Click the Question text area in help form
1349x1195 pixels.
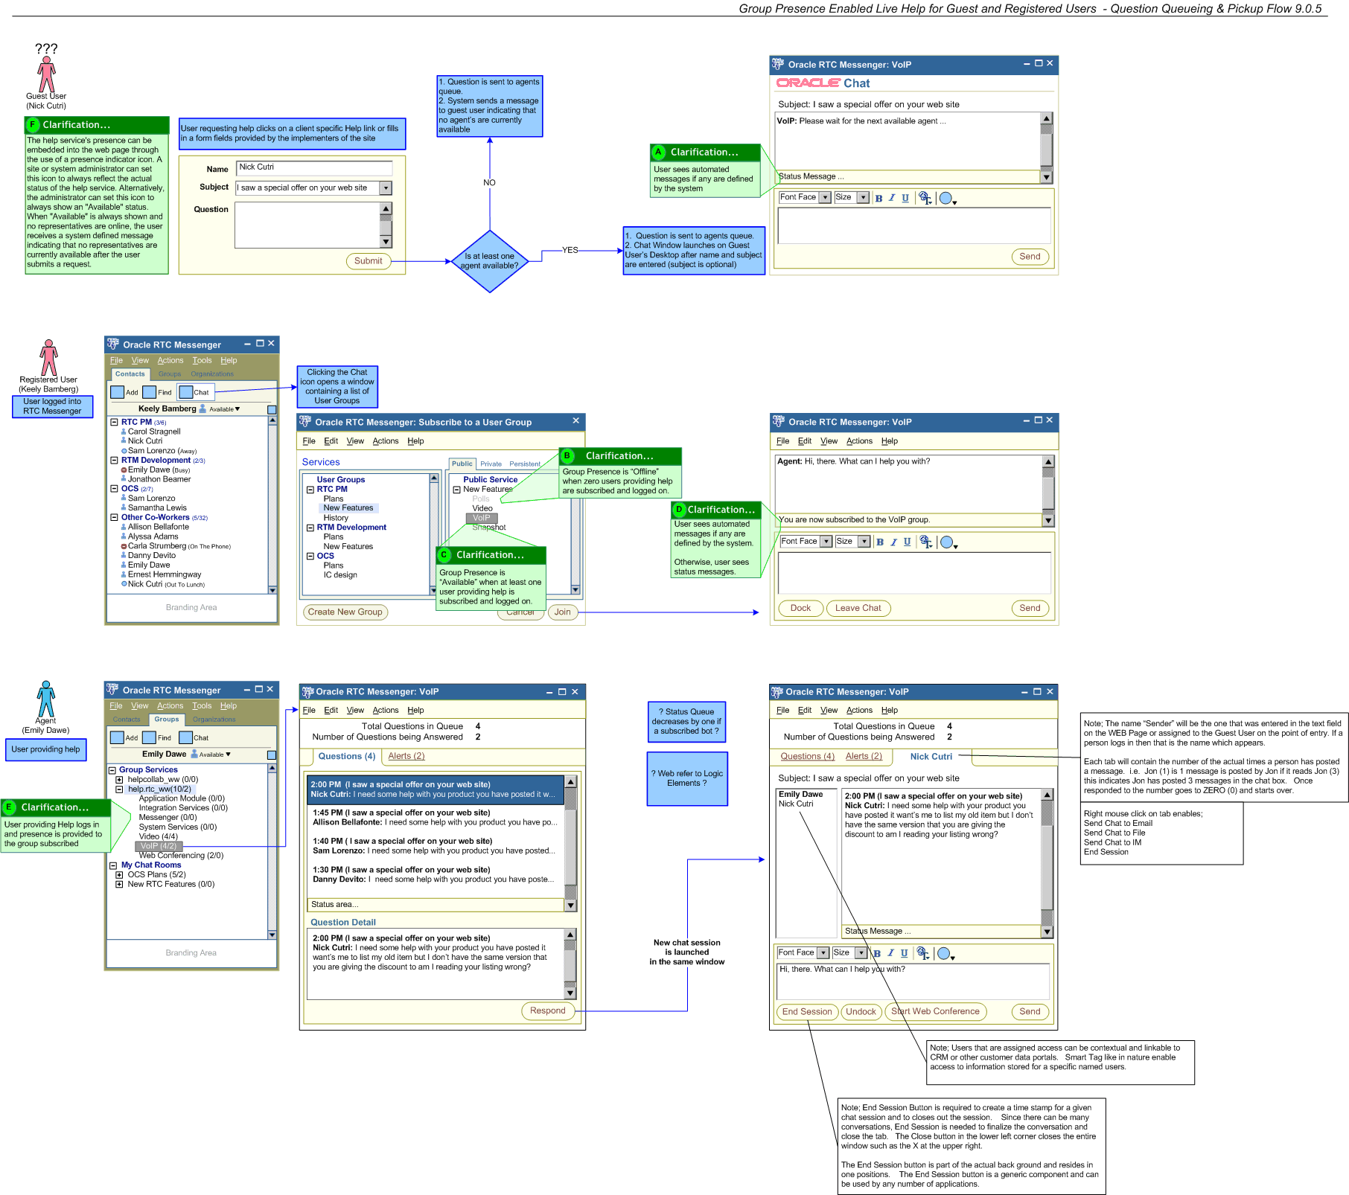pos(307,225)
